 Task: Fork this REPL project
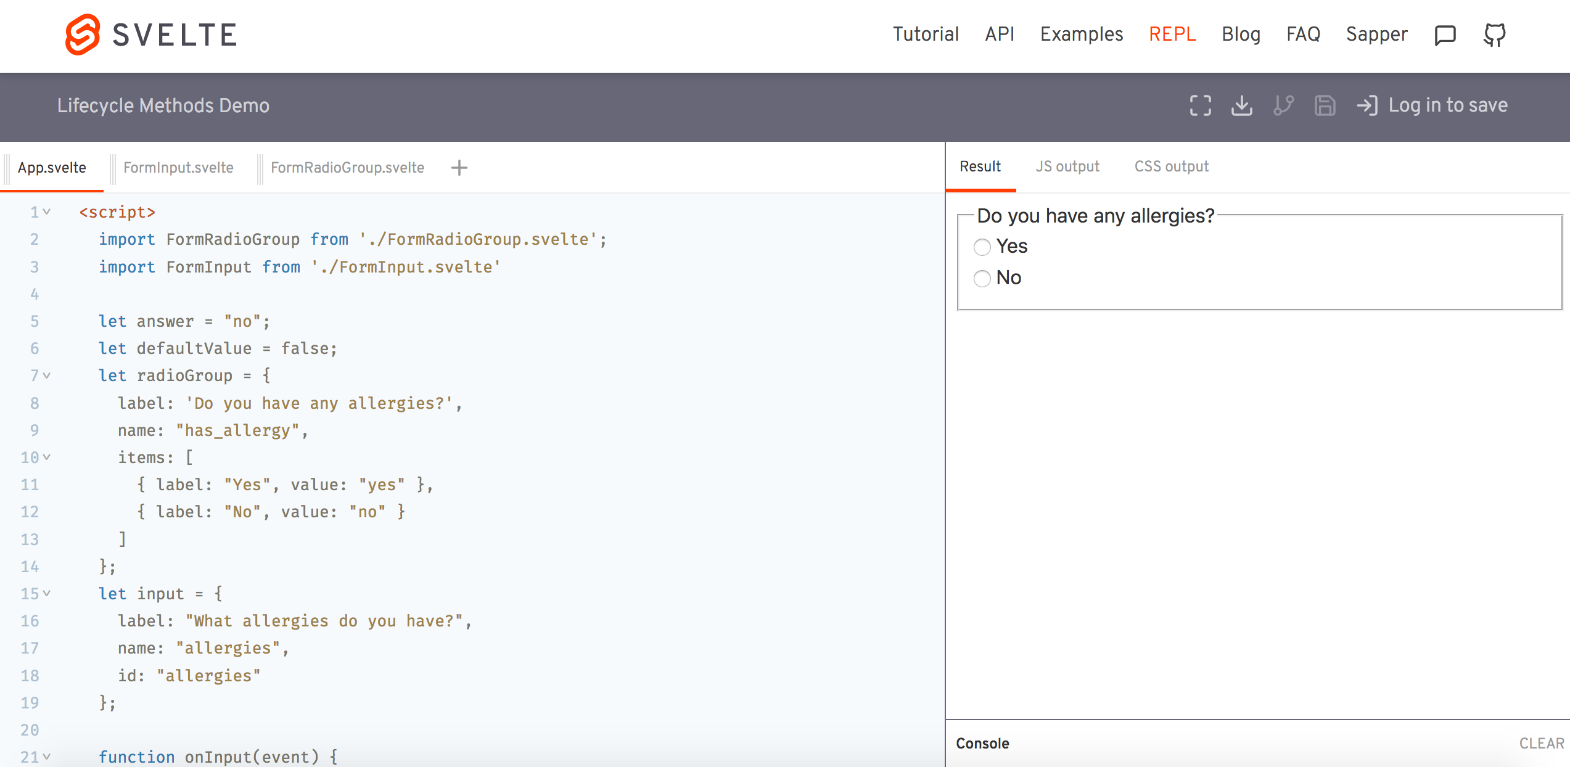1283,105
